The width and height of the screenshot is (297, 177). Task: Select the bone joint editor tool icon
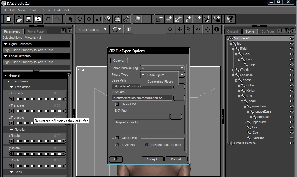126,19
